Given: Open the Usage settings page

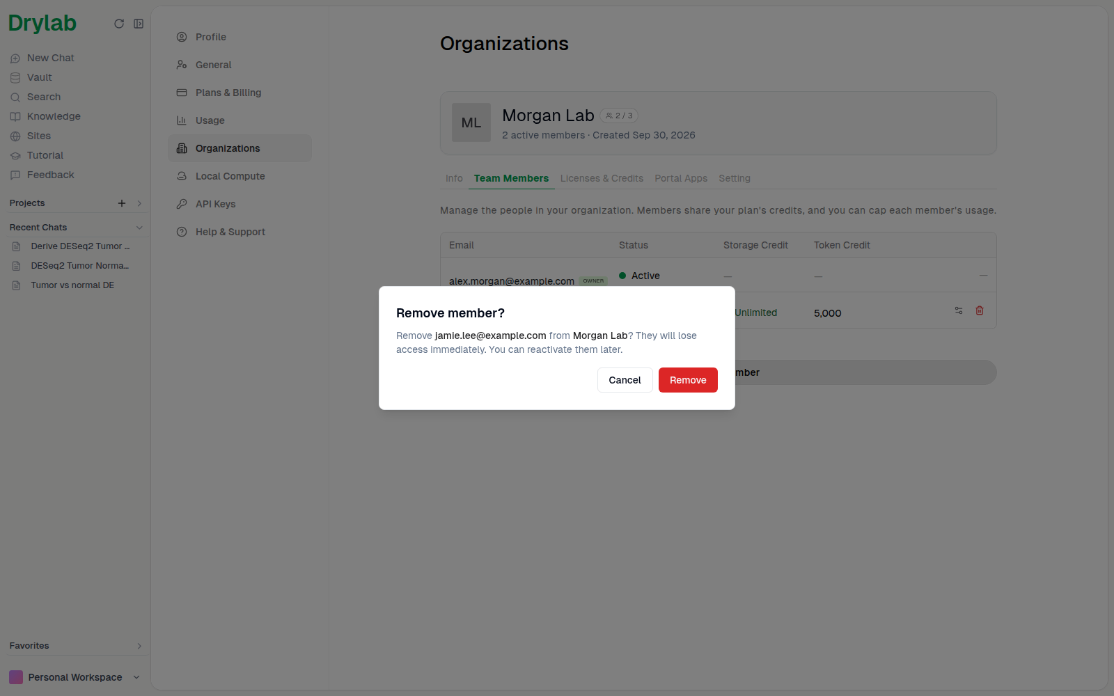Looking at the screenshot, I should (240, 120).
